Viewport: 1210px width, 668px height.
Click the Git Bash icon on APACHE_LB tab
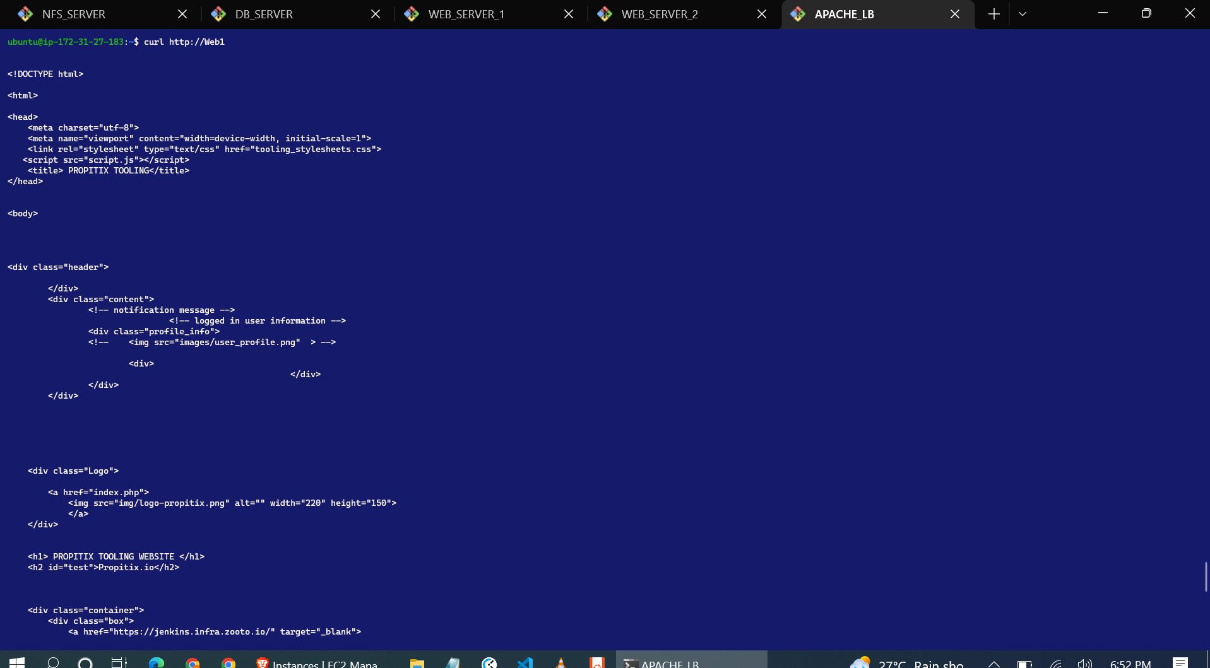pos(798,14)
